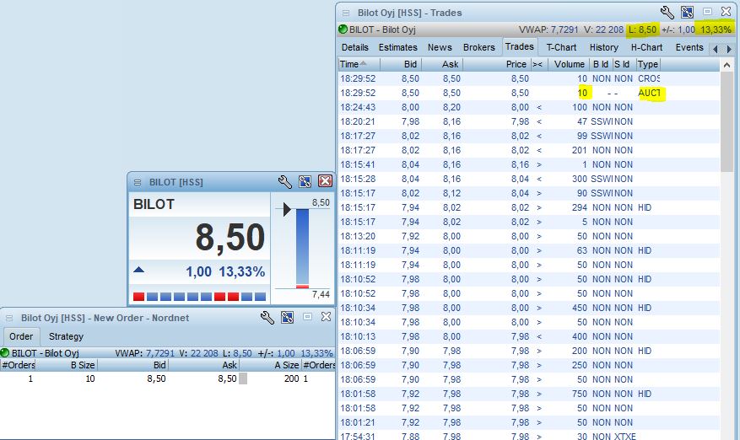
Task: Open BILOT [HSS] widget menu icon
Action: (x=138, y=183)
